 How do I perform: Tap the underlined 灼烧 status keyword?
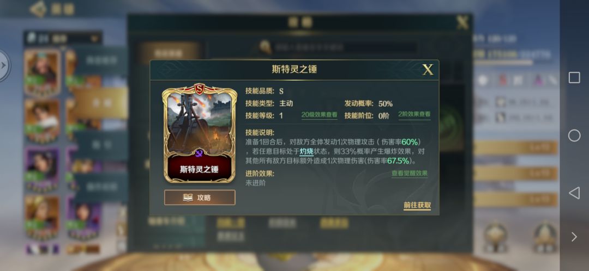306,151
